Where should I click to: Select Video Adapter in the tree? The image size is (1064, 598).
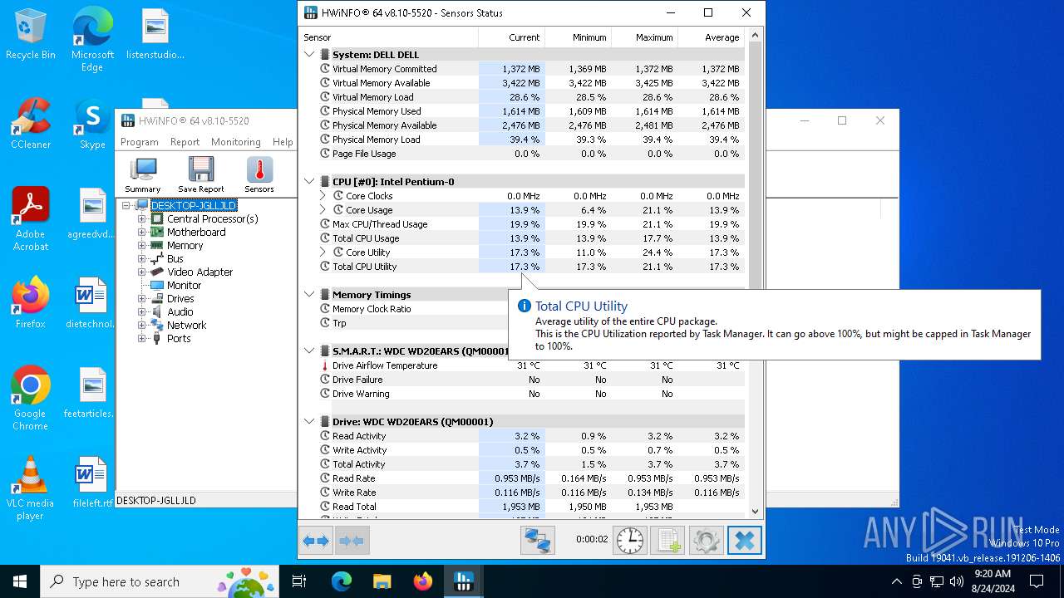199,272
